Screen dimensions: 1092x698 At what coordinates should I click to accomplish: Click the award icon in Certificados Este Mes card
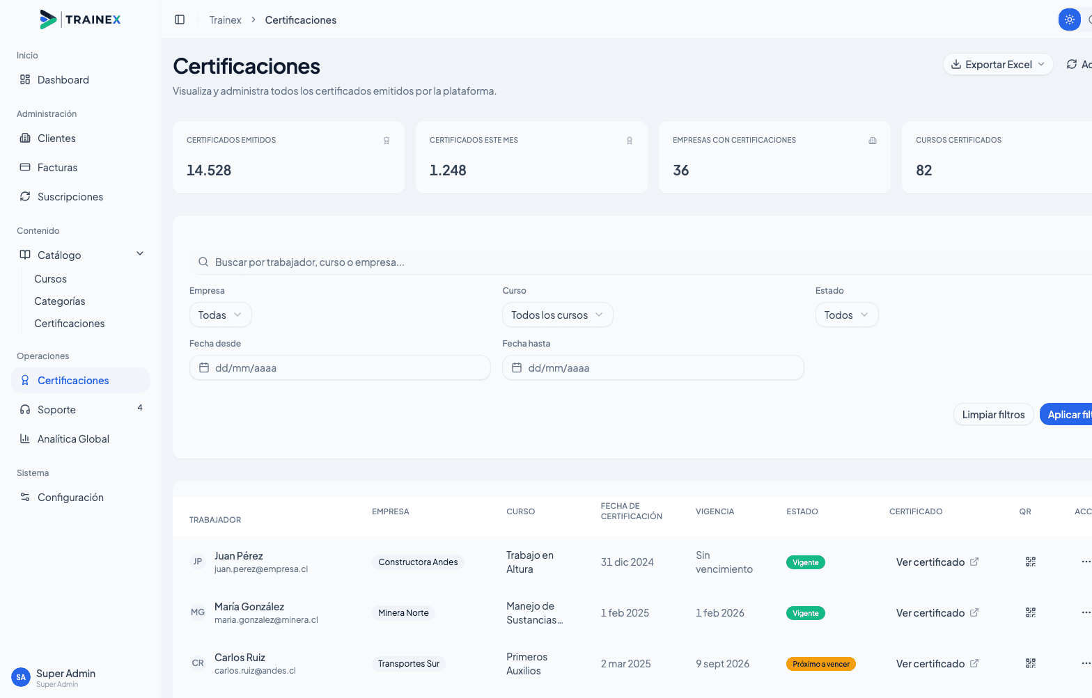click(630, 141)
